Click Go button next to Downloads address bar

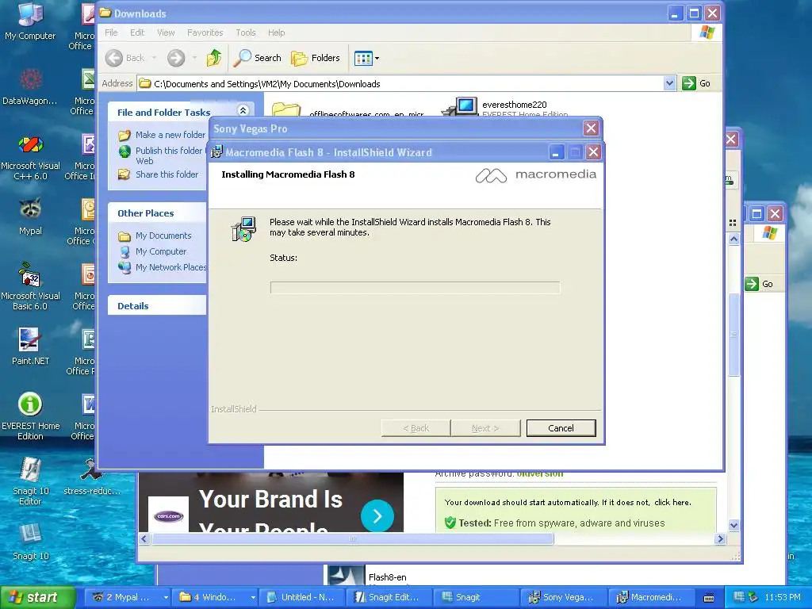tap(696, 83)
